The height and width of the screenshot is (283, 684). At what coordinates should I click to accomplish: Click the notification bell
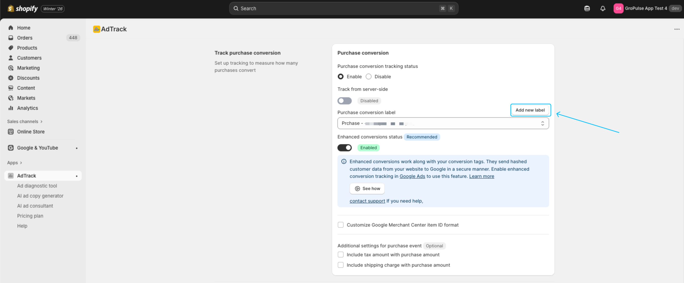(603, 8)
